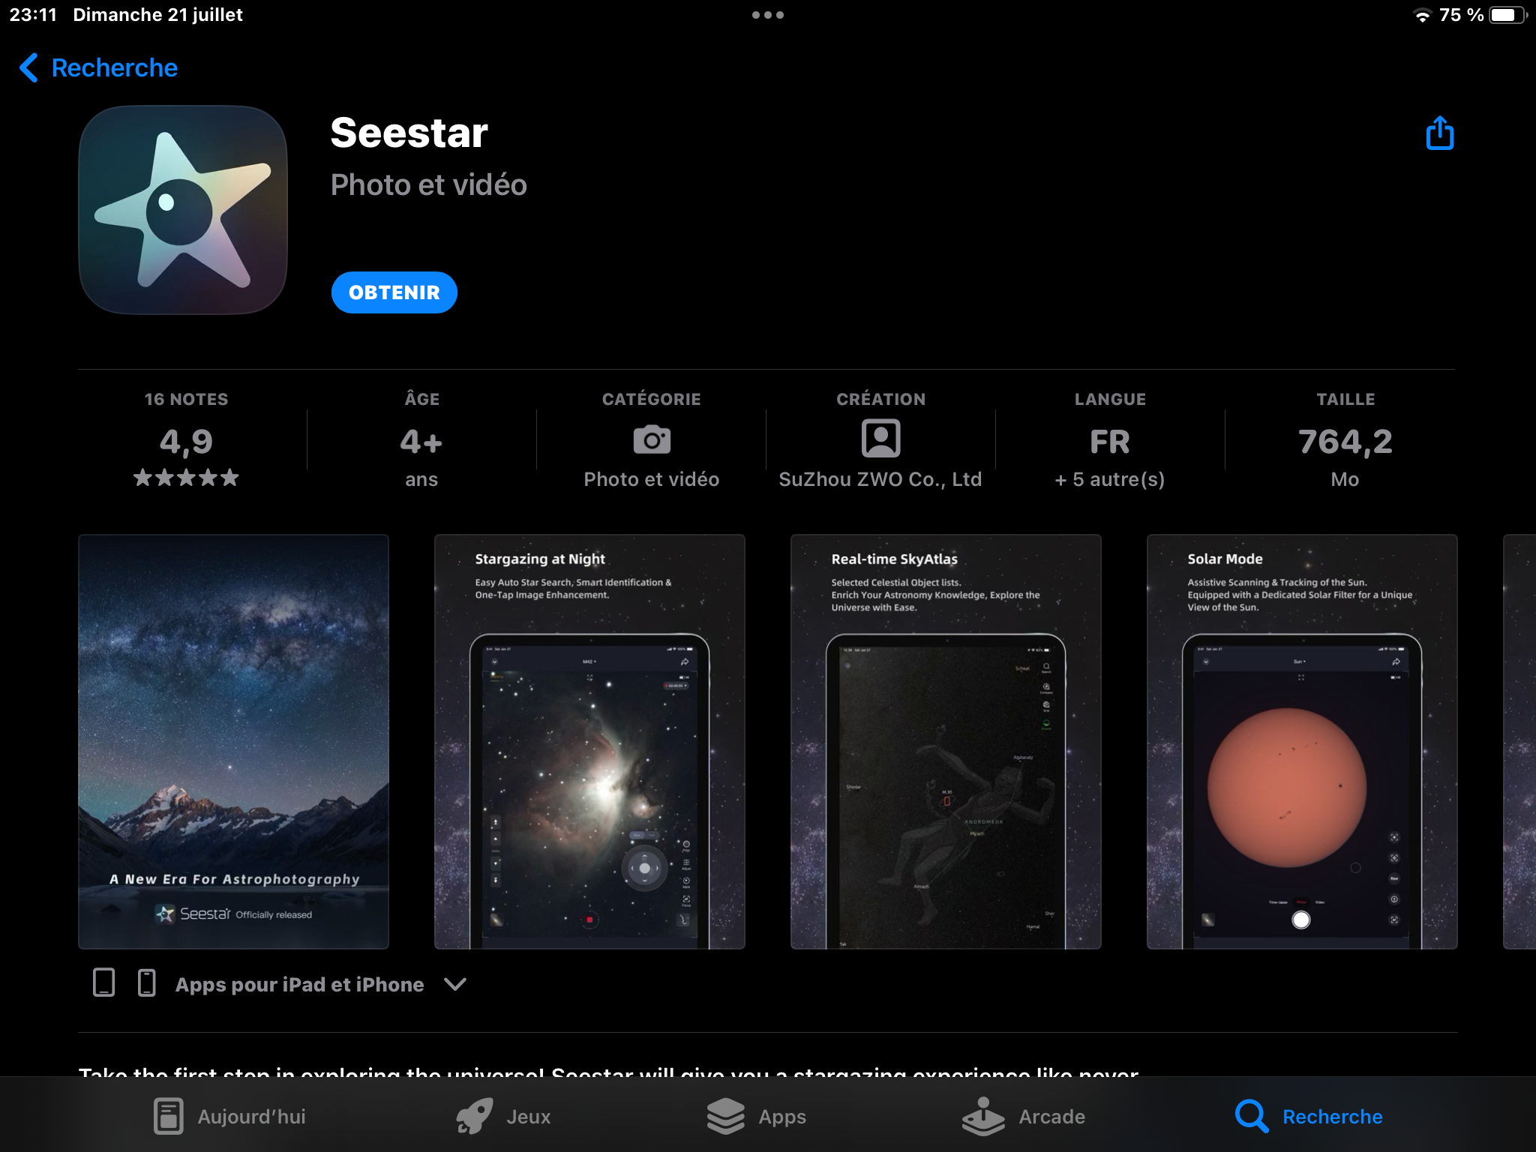Open the Seestar app icon
Screen dimensions: 1536x1152
coord(183,210)
